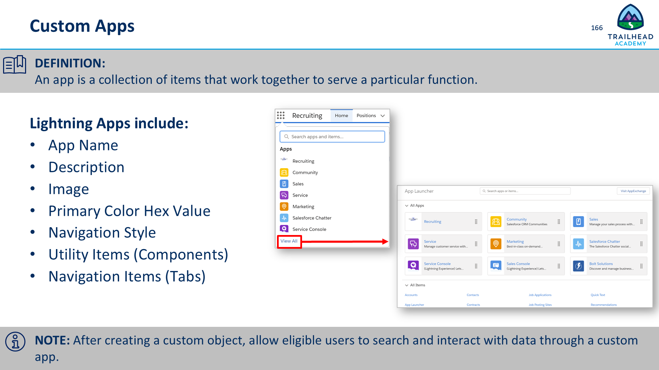
Task: Click the Community app icon in dropdown
Action: pyautogui.click(x=284, y=172)
